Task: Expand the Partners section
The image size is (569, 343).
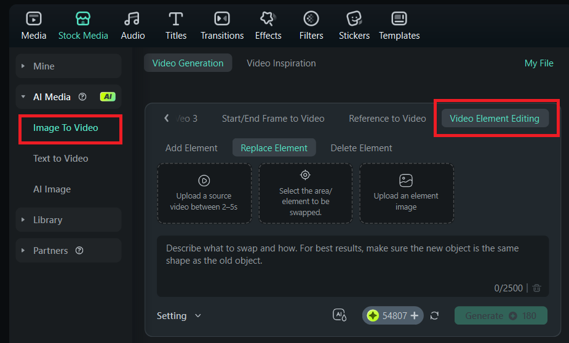Action: [23, 251]
